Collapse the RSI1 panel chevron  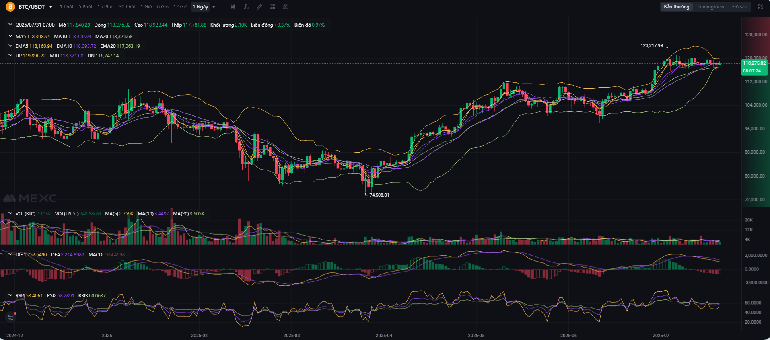pos(10,295)
